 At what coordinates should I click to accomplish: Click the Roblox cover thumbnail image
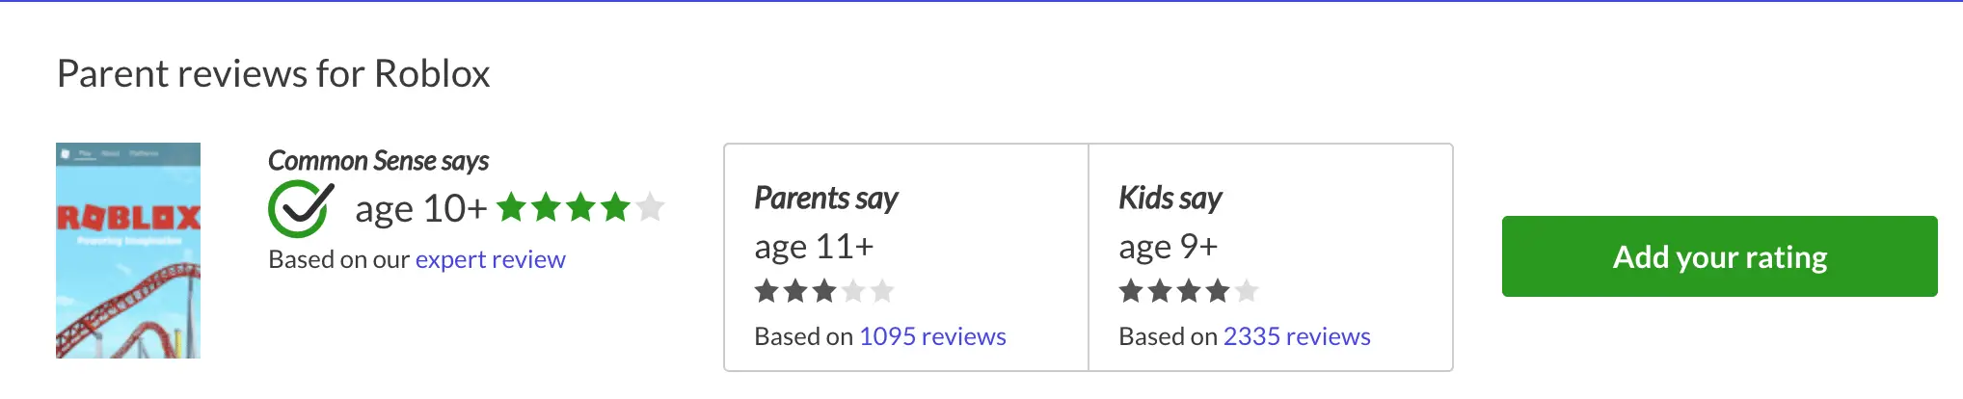(x=128, y=251)
